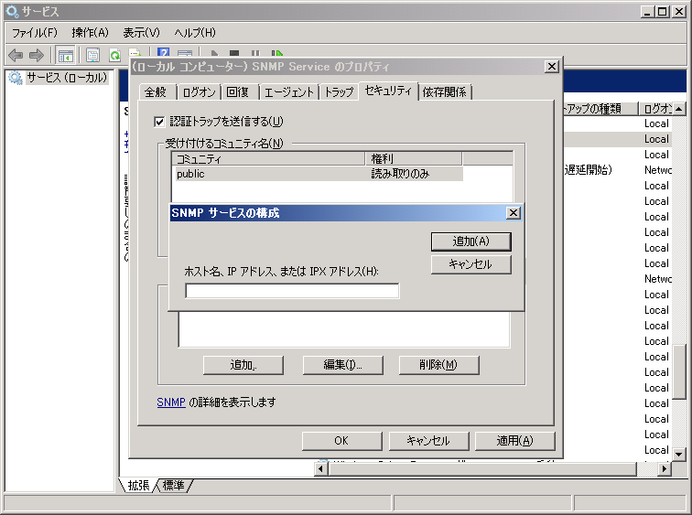Click the 適用(A) button
This screenshot has height=515, width=692.
click(x=515, y=441)
